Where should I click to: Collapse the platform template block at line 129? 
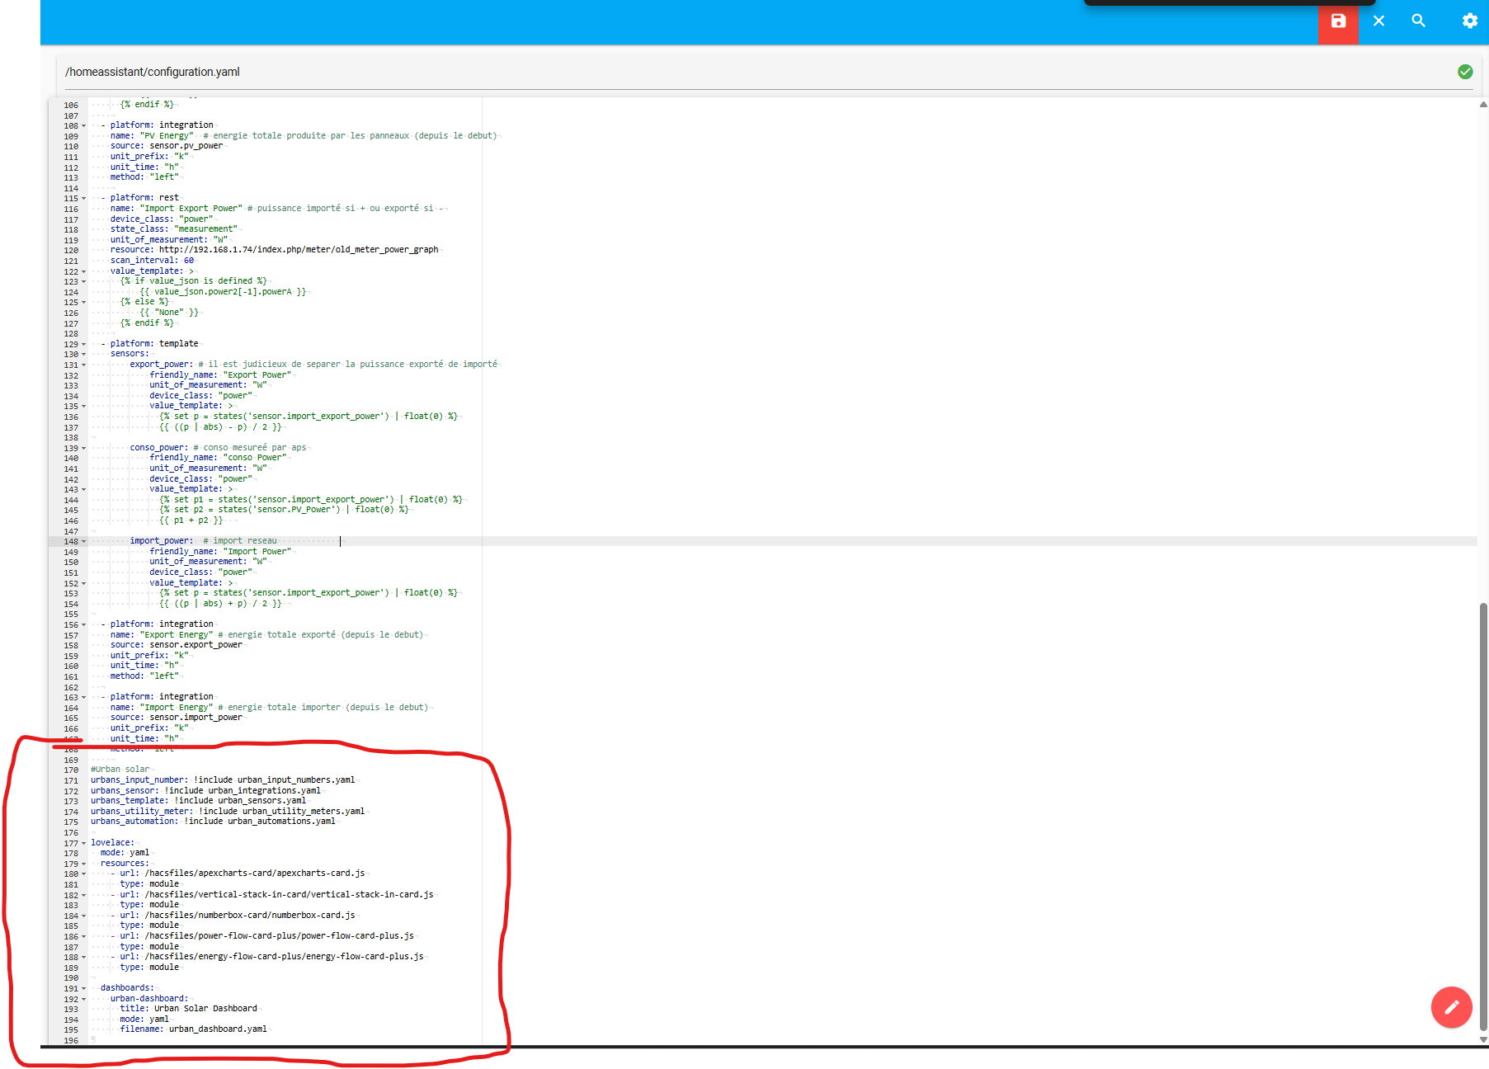[x=84, y=345]
